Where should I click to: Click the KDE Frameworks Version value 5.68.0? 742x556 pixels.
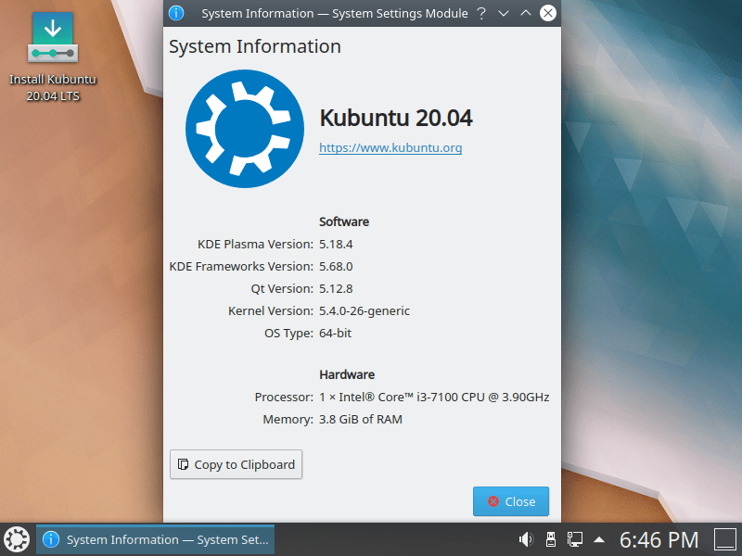pos(336,267)
